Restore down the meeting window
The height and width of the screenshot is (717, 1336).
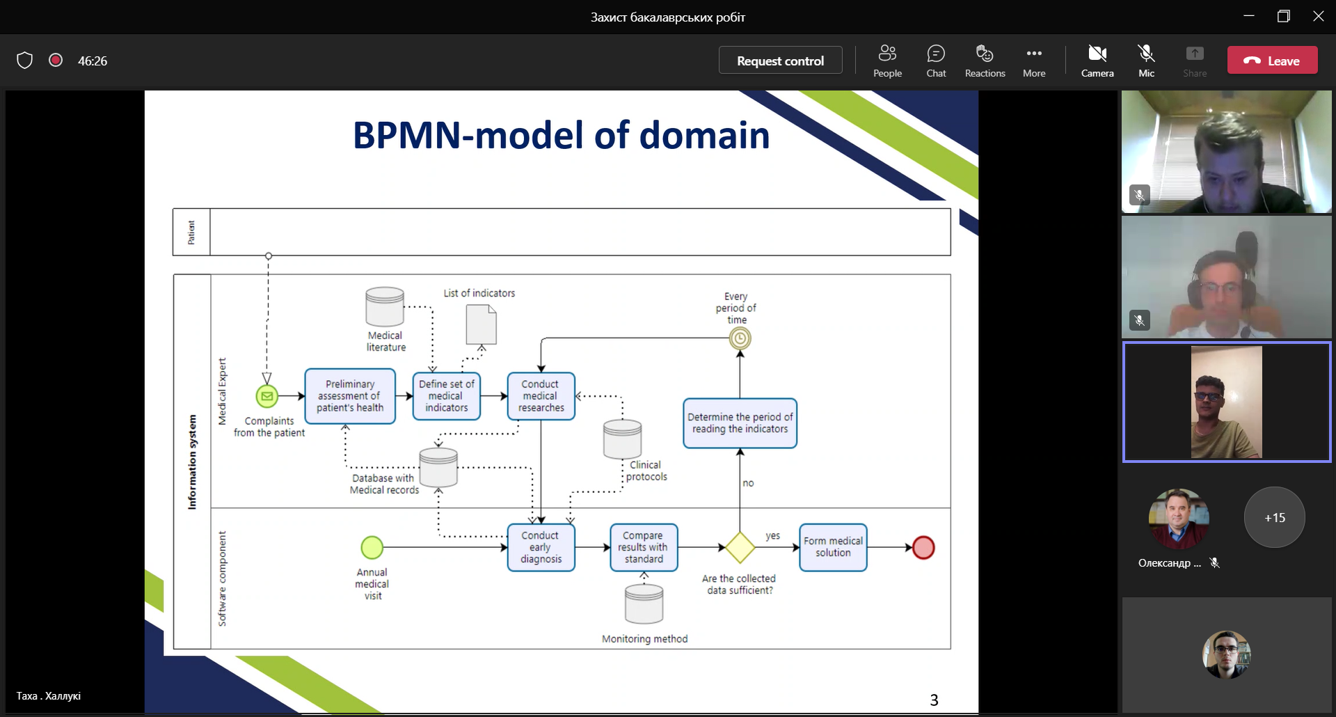click(x=1284, y=17)
